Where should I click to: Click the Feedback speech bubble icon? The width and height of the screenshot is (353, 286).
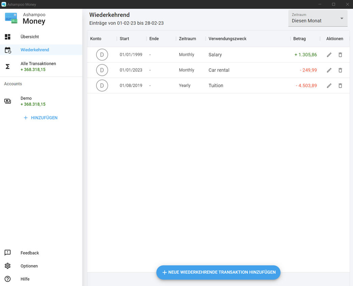coord(8,253)
